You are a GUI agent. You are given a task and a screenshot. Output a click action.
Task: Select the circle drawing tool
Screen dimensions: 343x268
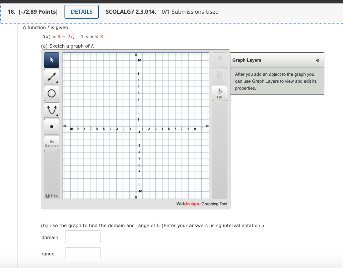click(52, 93)
